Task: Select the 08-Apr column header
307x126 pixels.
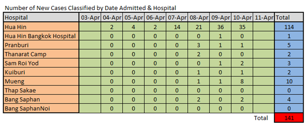Action: tap(198, 17)
